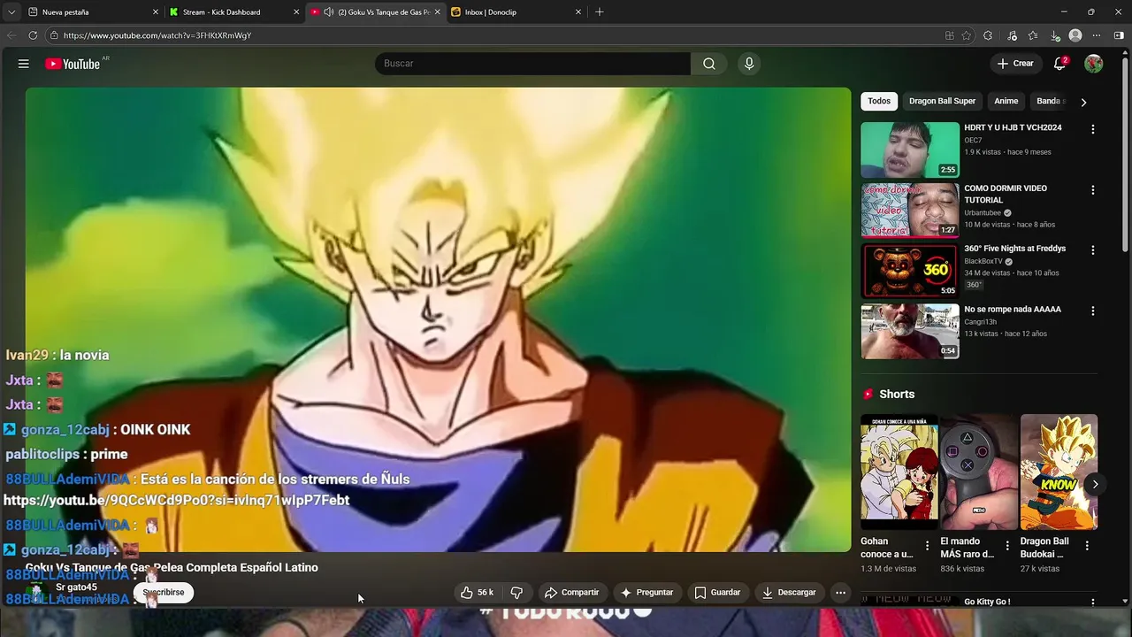
Task: Open HDRT Y U HJB T VCH2024 thumbnail
Action: click(910, 150)
